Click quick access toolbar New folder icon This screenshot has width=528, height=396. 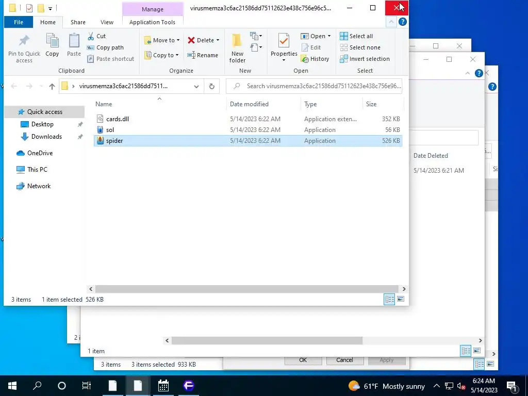click(41, 8)
